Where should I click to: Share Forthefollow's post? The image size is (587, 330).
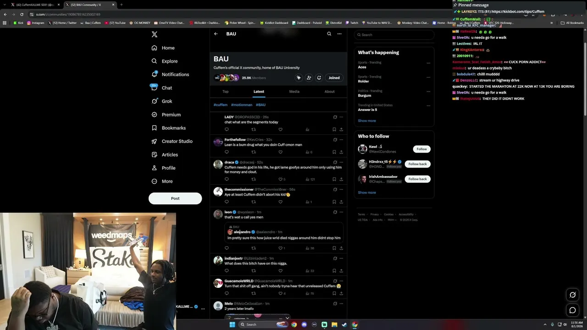(341, 152)
